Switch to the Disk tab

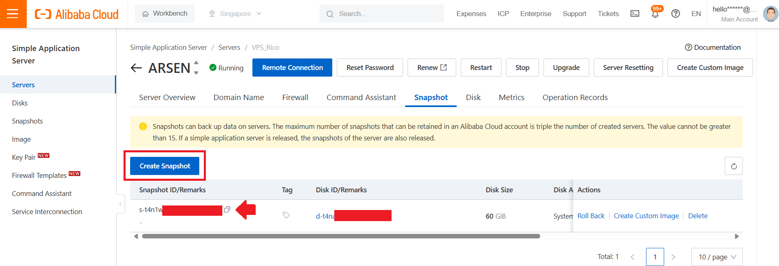(473, 98)
